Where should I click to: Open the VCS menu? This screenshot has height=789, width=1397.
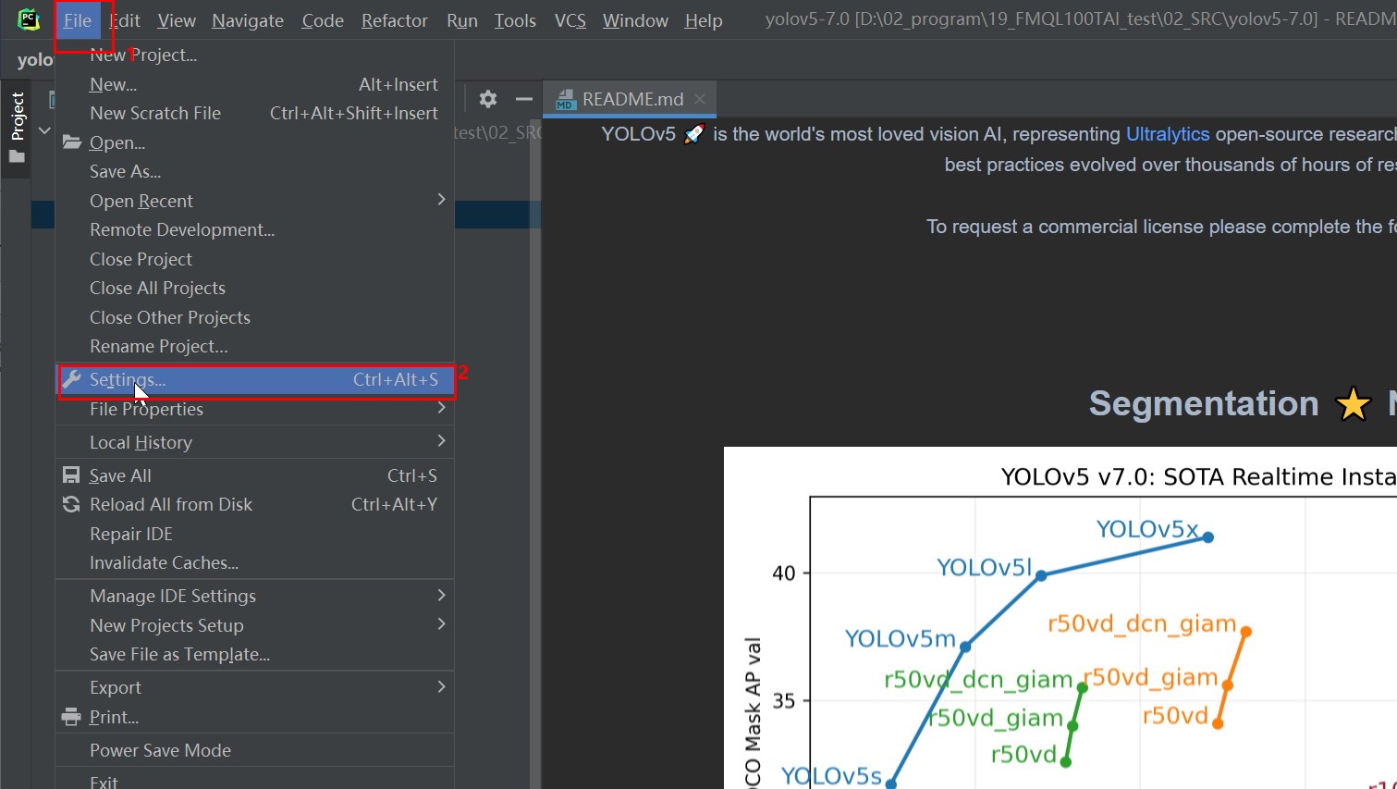pos(570,20)
